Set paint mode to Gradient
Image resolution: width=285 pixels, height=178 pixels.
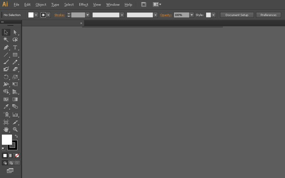[11, 156]
